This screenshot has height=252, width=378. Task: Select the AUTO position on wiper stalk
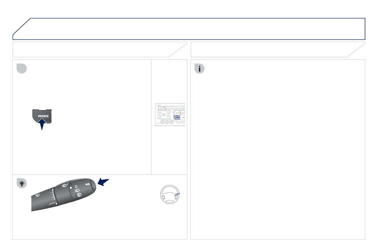click(52, 204)
